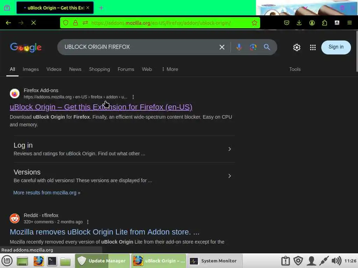358x268 pixels.
Task: Open Firefox View icon in tab bar
Action: (x=7, y=8)
